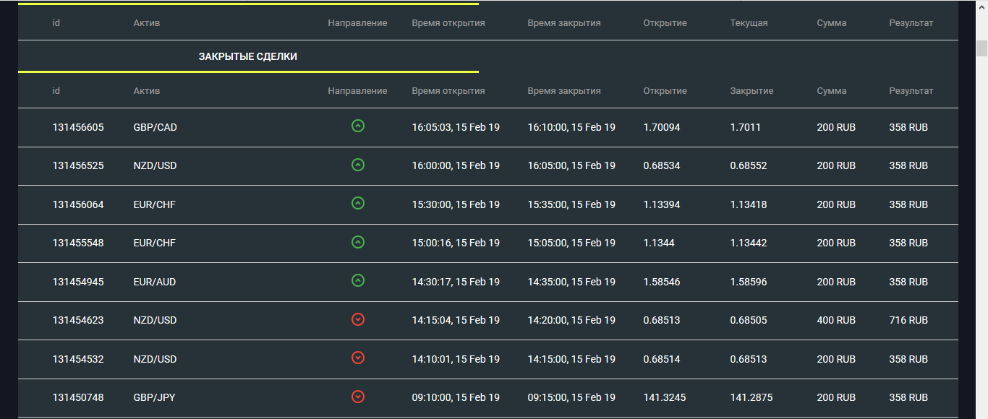Click the GBP/JPY asset name
Viewport: 988px width, 419px height.
tap(155, 397)
